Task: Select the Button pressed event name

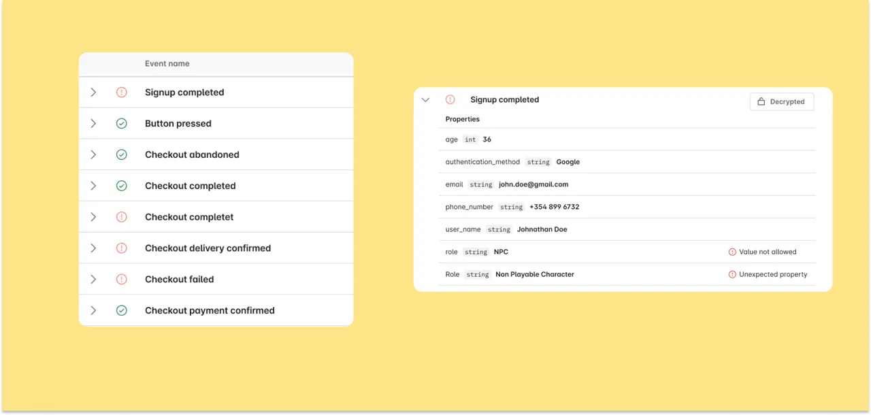Action: (x=178, y=124)
